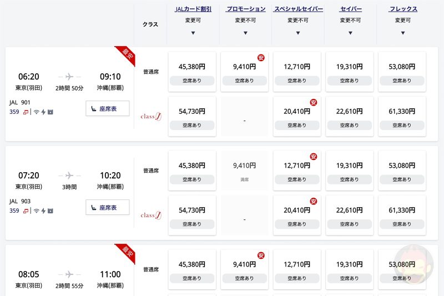This screenshot has height=296, width=444.
Task: Click the Class J logo in JAL 901 row
Action: (151, 116)
